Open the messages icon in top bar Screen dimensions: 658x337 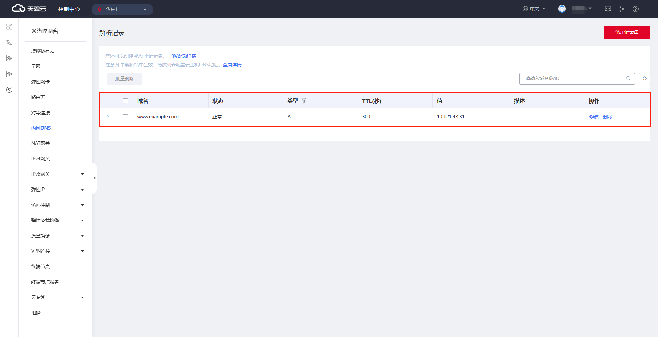point(608,9)
